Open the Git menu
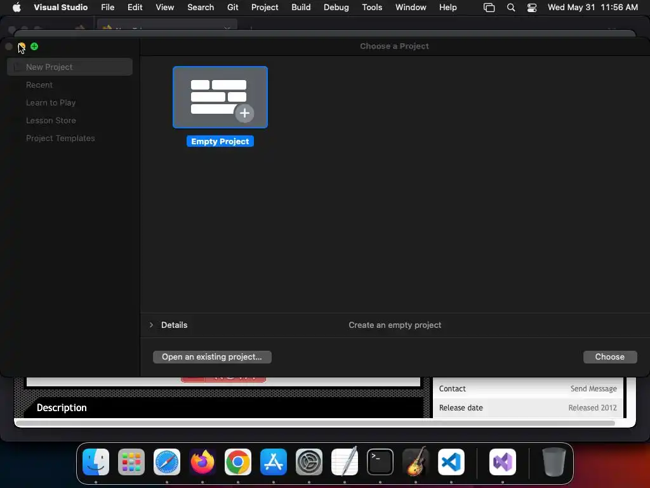The image size is (650, 488). 232,7
